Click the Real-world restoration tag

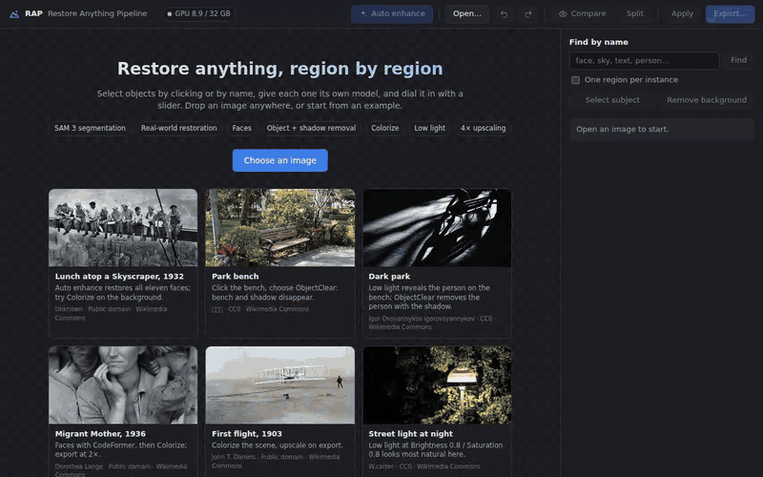[178, 128]
